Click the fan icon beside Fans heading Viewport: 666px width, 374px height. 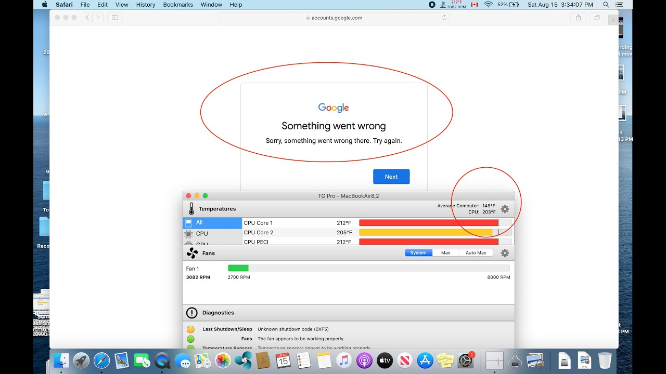coord(192,253)
